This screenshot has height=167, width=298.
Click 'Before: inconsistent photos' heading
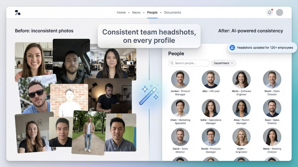pyautogui.click(x=44, y=31)
